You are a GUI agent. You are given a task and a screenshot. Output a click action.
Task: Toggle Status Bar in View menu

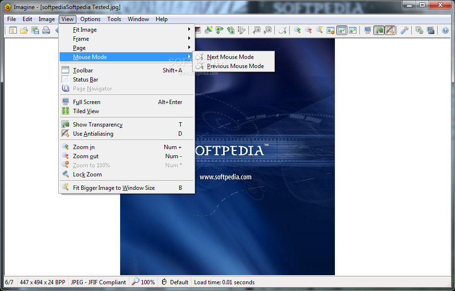tap(127, 79)
